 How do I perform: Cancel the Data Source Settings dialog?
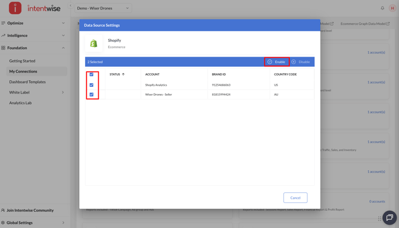click(295, 198)
